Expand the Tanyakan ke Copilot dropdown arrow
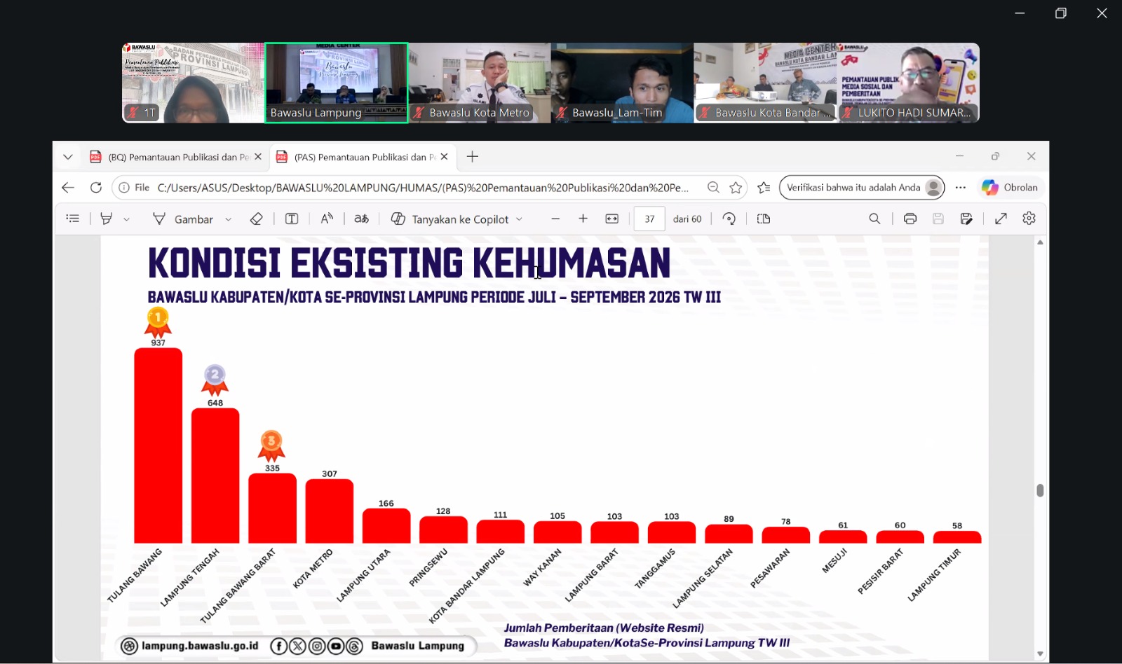Viewport: 1122px width, 664px height. coord(520,219)
